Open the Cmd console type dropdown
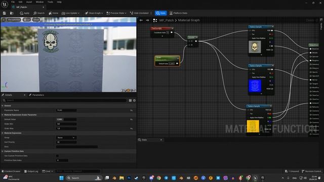Screen dimensions: 324x182 click(x=48, y=171)
